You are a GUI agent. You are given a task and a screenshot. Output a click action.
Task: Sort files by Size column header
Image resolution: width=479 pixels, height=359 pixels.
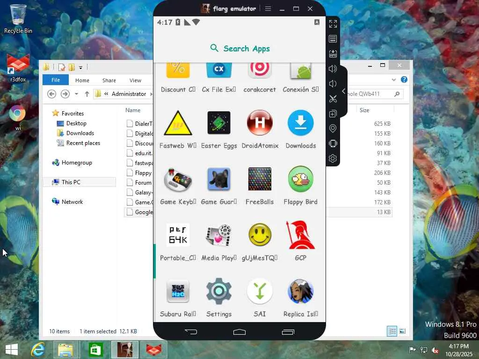tap(364, 110)
